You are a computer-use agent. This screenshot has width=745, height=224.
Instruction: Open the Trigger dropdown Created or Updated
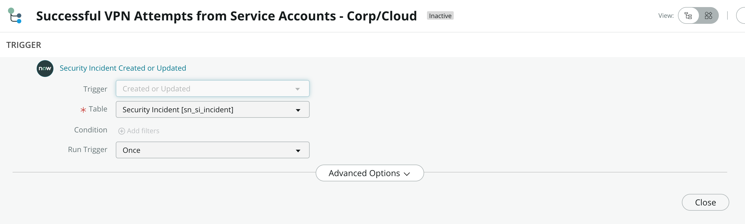click(x=212, y=88)
